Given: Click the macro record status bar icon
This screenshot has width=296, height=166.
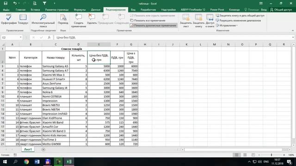Looking at the screenshot, I should 15,155.
